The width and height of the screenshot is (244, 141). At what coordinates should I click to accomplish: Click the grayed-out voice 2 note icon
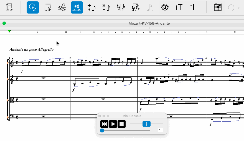coord(150,7)
